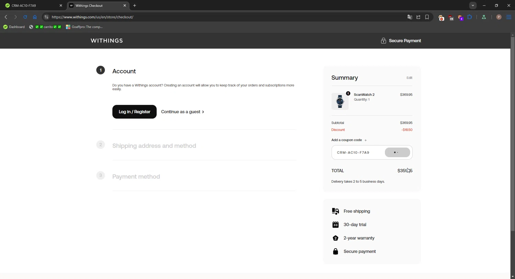Open the ScanWatch 2 product thumbnail
The height and width of the screenshot is (279, 515).
(x=340, y=101)
